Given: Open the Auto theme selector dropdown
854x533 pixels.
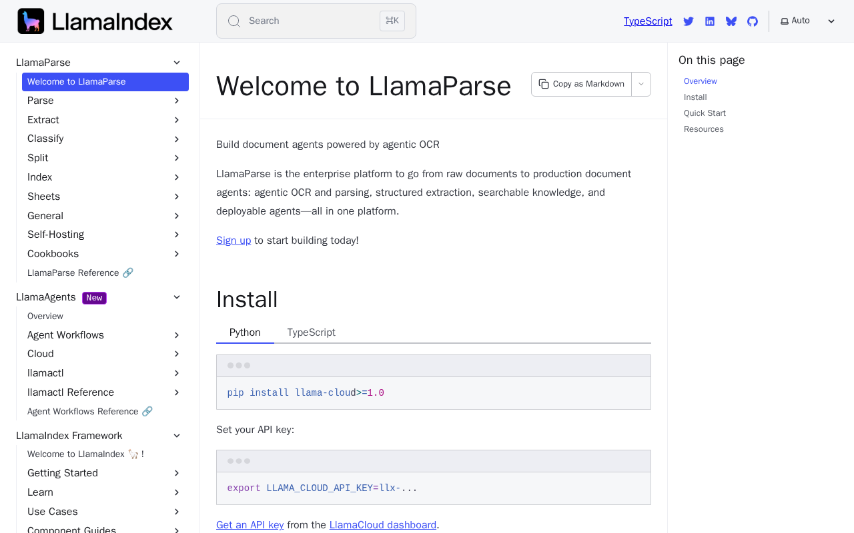Looking at the screenshot, I should 808,21.
